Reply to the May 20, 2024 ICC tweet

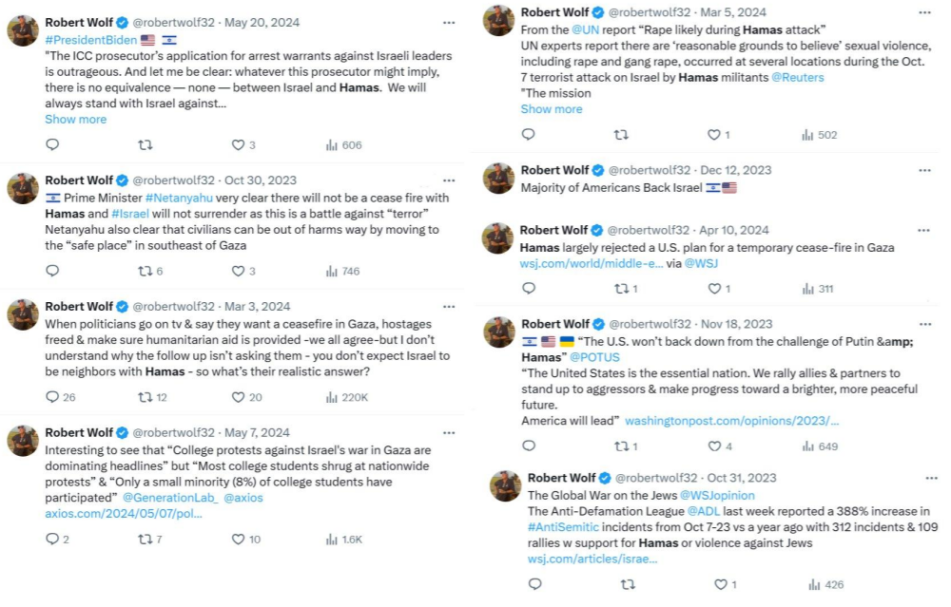coord(52,145)
